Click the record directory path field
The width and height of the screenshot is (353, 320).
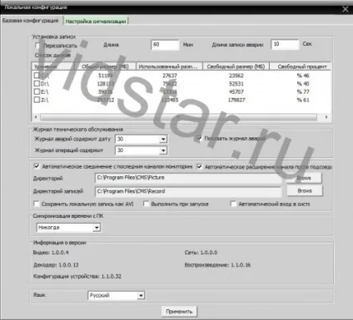click(x=188, y=191)
